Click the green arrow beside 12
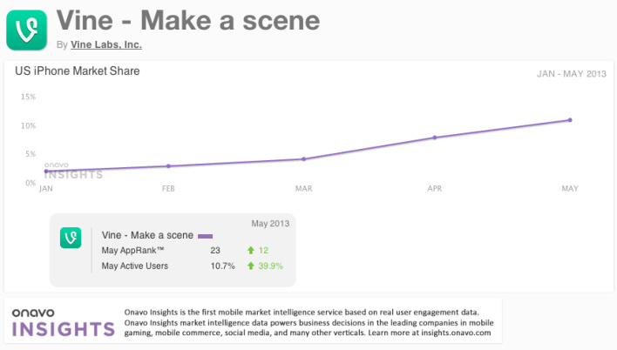Viewport: 617px width, 350px height. [x=251, y=250]
